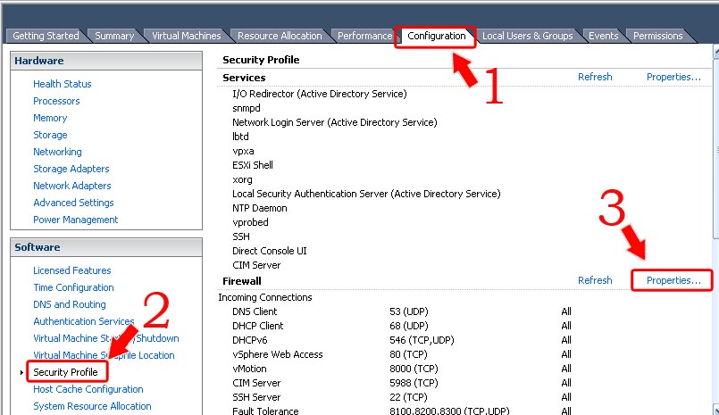Open Services Properties link

click(x=673, y=77)
